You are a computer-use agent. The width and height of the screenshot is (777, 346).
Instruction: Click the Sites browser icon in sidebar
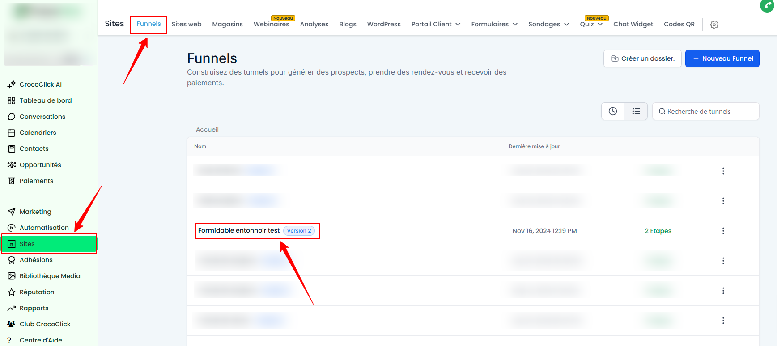pyautogui.click(x=12, y=244)
